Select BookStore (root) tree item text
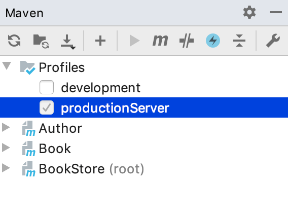The image size is (288, 218). click(x=91, y=169)
